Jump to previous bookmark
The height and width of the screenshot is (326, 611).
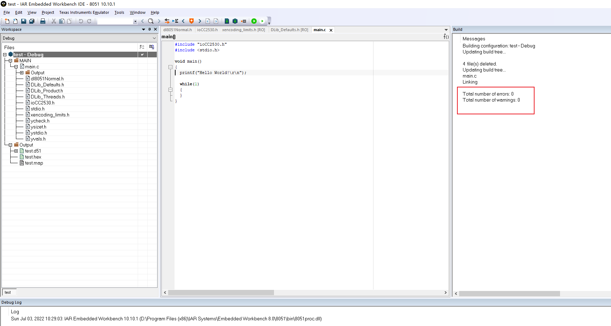183,21
